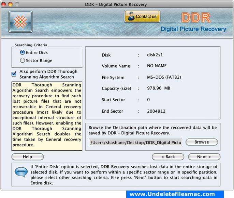This screenshot has width=234, height=198.
Task: Click the Disk label in the info panel
Action: coord(106,55)
